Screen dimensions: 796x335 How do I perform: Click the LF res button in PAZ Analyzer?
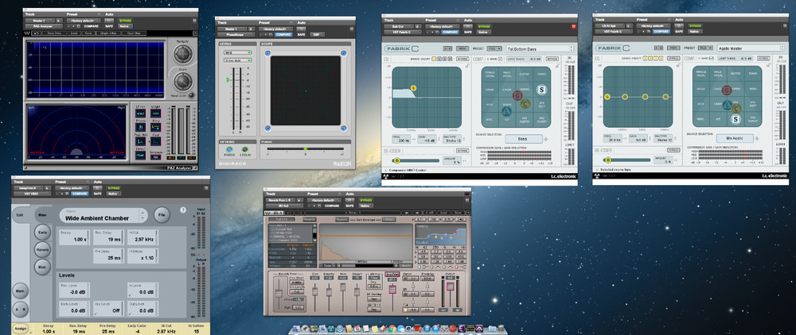pyautogui.click(x=140, y=114)
